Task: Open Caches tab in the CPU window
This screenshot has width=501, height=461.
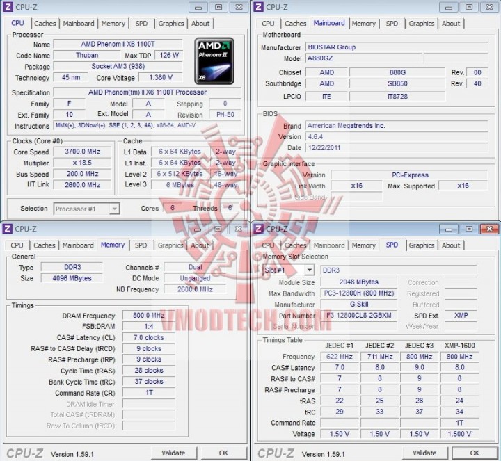Action: [x=45, y=24]
